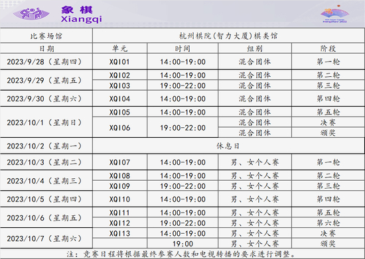Click the 第六轮 stage cell
The height and width of the screenshot is (259, 365).
[328, 223]
